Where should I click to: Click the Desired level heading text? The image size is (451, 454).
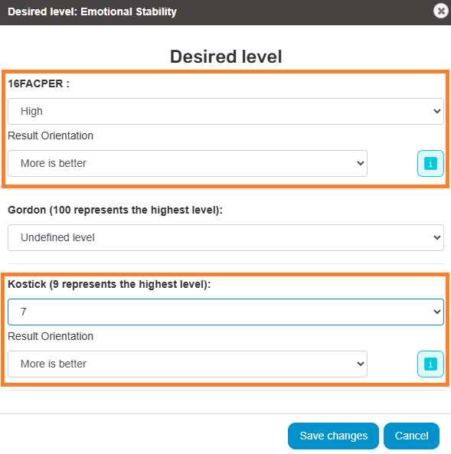click(x=226, y=57)
